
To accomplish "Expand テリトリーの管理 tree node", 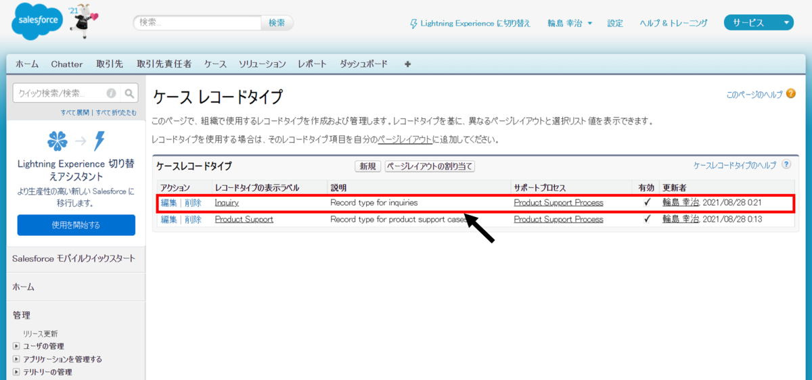I will pyautogui.click(x=16, y=372).
